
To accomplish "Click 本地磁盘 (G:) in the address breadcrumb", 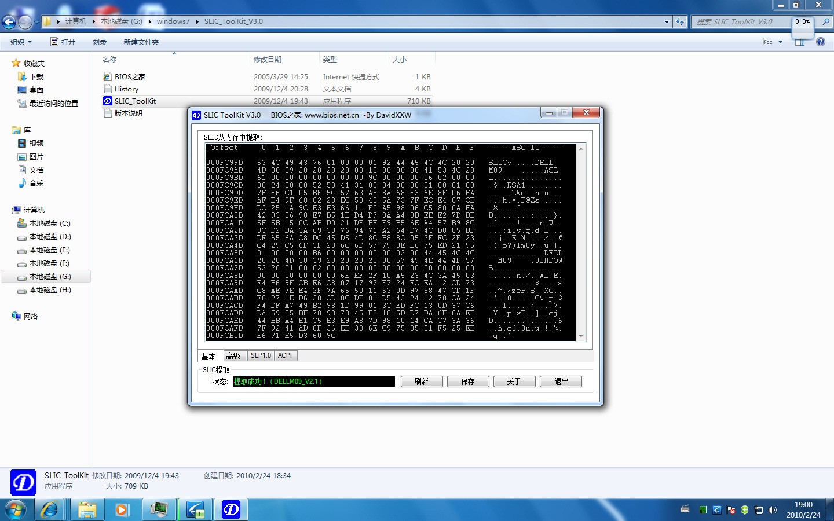I will coord(122,21).
